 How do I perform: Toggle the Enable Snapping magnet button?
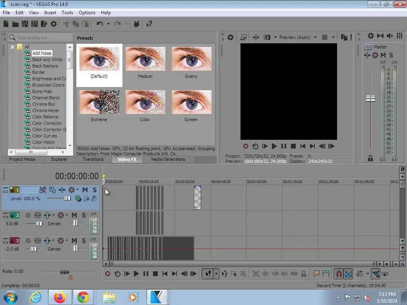(x=339, y=274)
